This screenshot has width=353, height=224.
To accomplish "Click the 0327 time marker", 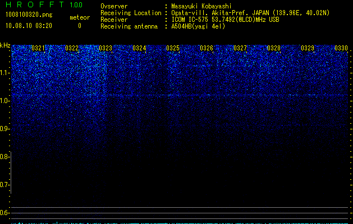I will tap(240, 48).
